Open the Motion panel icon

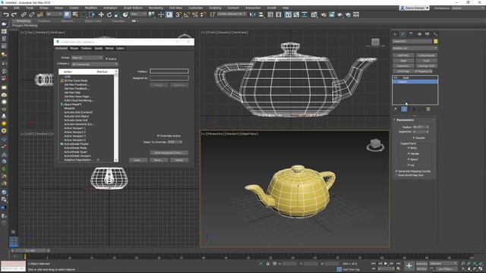pyautogui.click(x=419, y=34)
